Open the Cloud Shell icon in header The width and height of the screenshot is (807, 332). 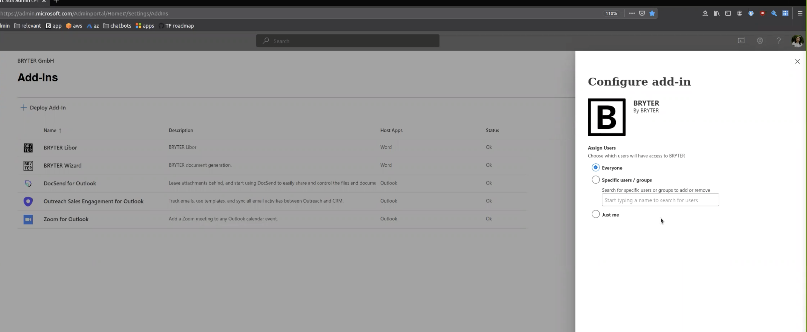tap(741, 41)
